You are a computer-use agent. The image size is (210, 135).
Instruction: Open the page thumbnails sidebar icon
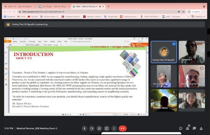pos(6,59)
